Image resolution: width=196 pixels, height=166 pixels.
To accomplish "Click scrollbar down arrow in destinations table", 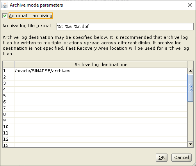I will click(x=191, y=144).
